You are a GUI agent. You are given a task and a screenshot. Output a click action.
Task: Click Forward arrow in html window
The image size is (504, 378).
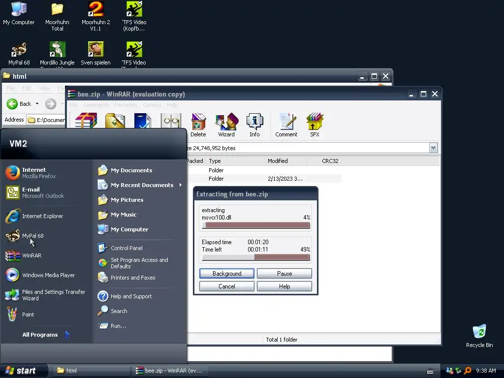(x=51, y=104)
